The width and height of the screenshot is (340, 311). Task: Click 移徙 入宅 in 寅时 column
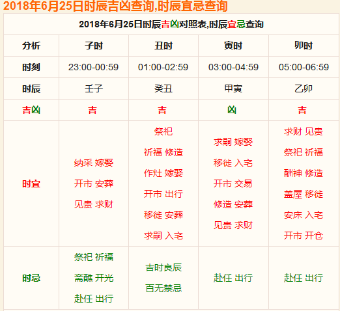(233, 163)
